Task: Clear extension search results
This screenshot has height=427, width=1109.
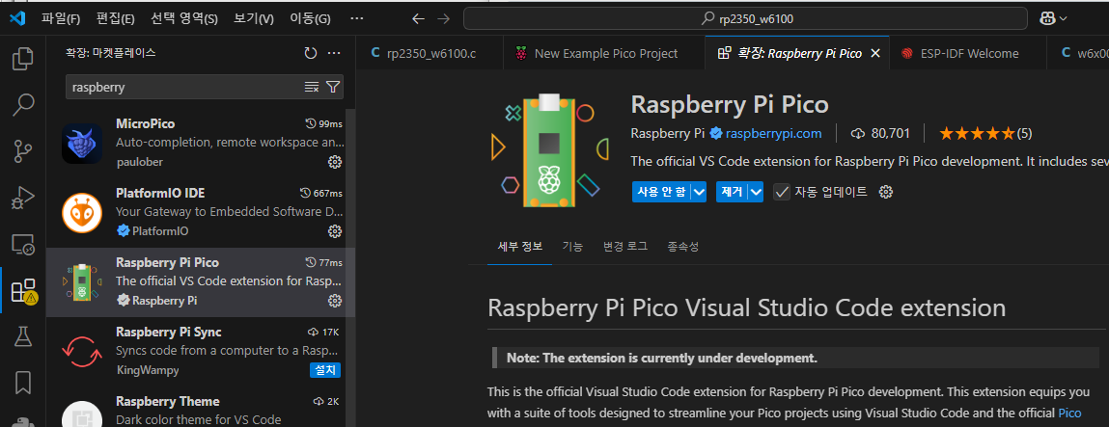Action: (x=311, y=87)
